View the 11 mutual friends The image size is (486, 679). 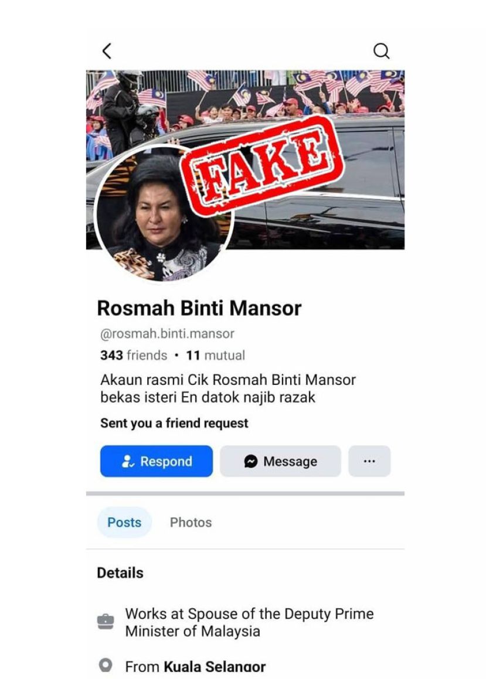pyautogui.click(x=215, y=355)
